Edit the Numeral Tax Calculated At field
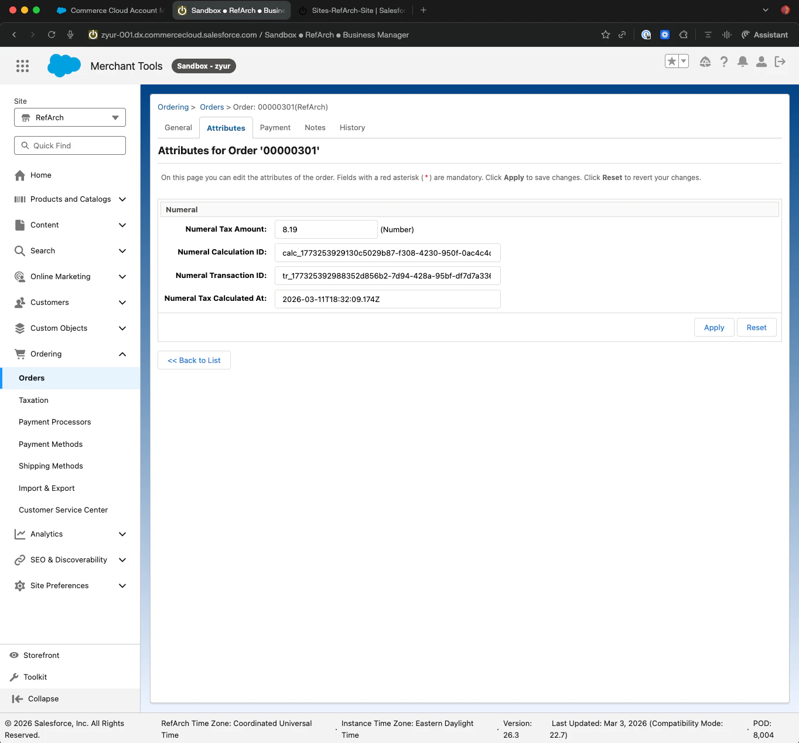Screen dimensions: 799x743 [x=388, y=299]
